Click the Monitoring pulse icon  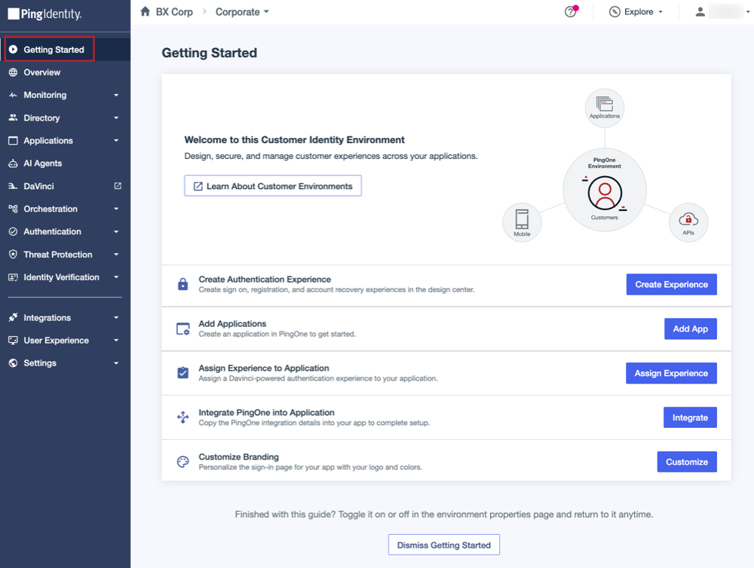pos(13,95)
